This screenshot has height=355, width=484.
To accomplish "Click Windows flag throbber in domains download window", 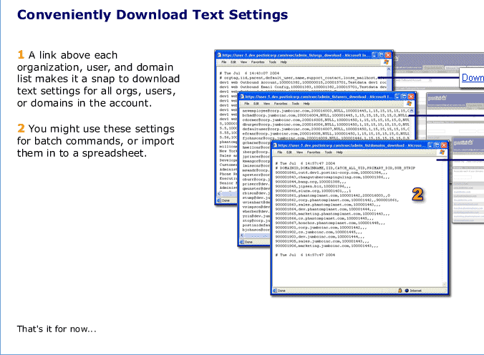I will (442, 152).
